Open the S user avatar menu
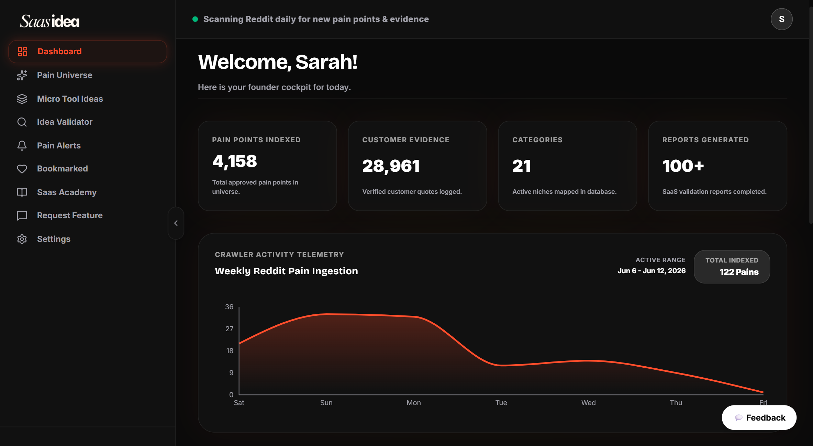Image resolution: width=813 pixels, height=446 pixels. tap(782, 19)
